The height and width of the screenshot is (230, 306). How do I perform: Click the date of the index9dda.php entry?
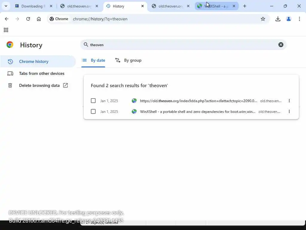tap(109, 101)
